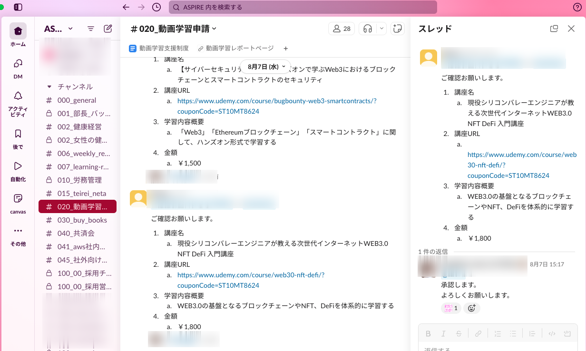Screen dimensions: 586x351
Task: Add a new tab with plus
Action: pyautogui.click(x=285, y=48)
